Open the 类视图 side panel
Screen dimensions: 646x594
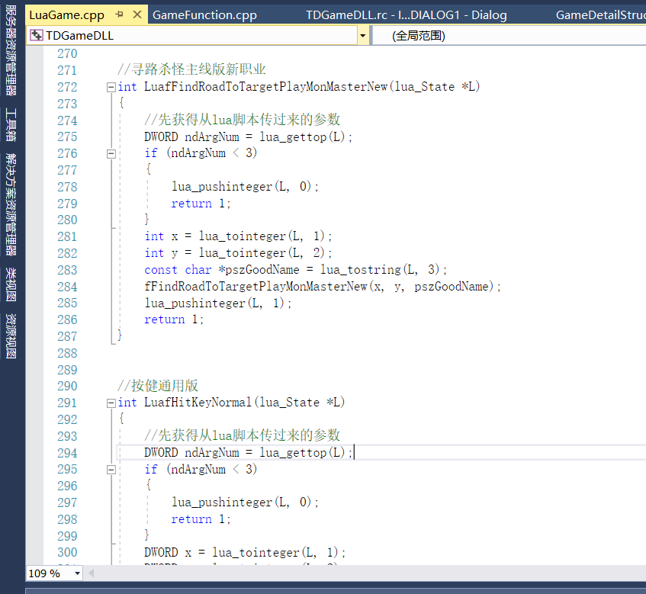11,283
